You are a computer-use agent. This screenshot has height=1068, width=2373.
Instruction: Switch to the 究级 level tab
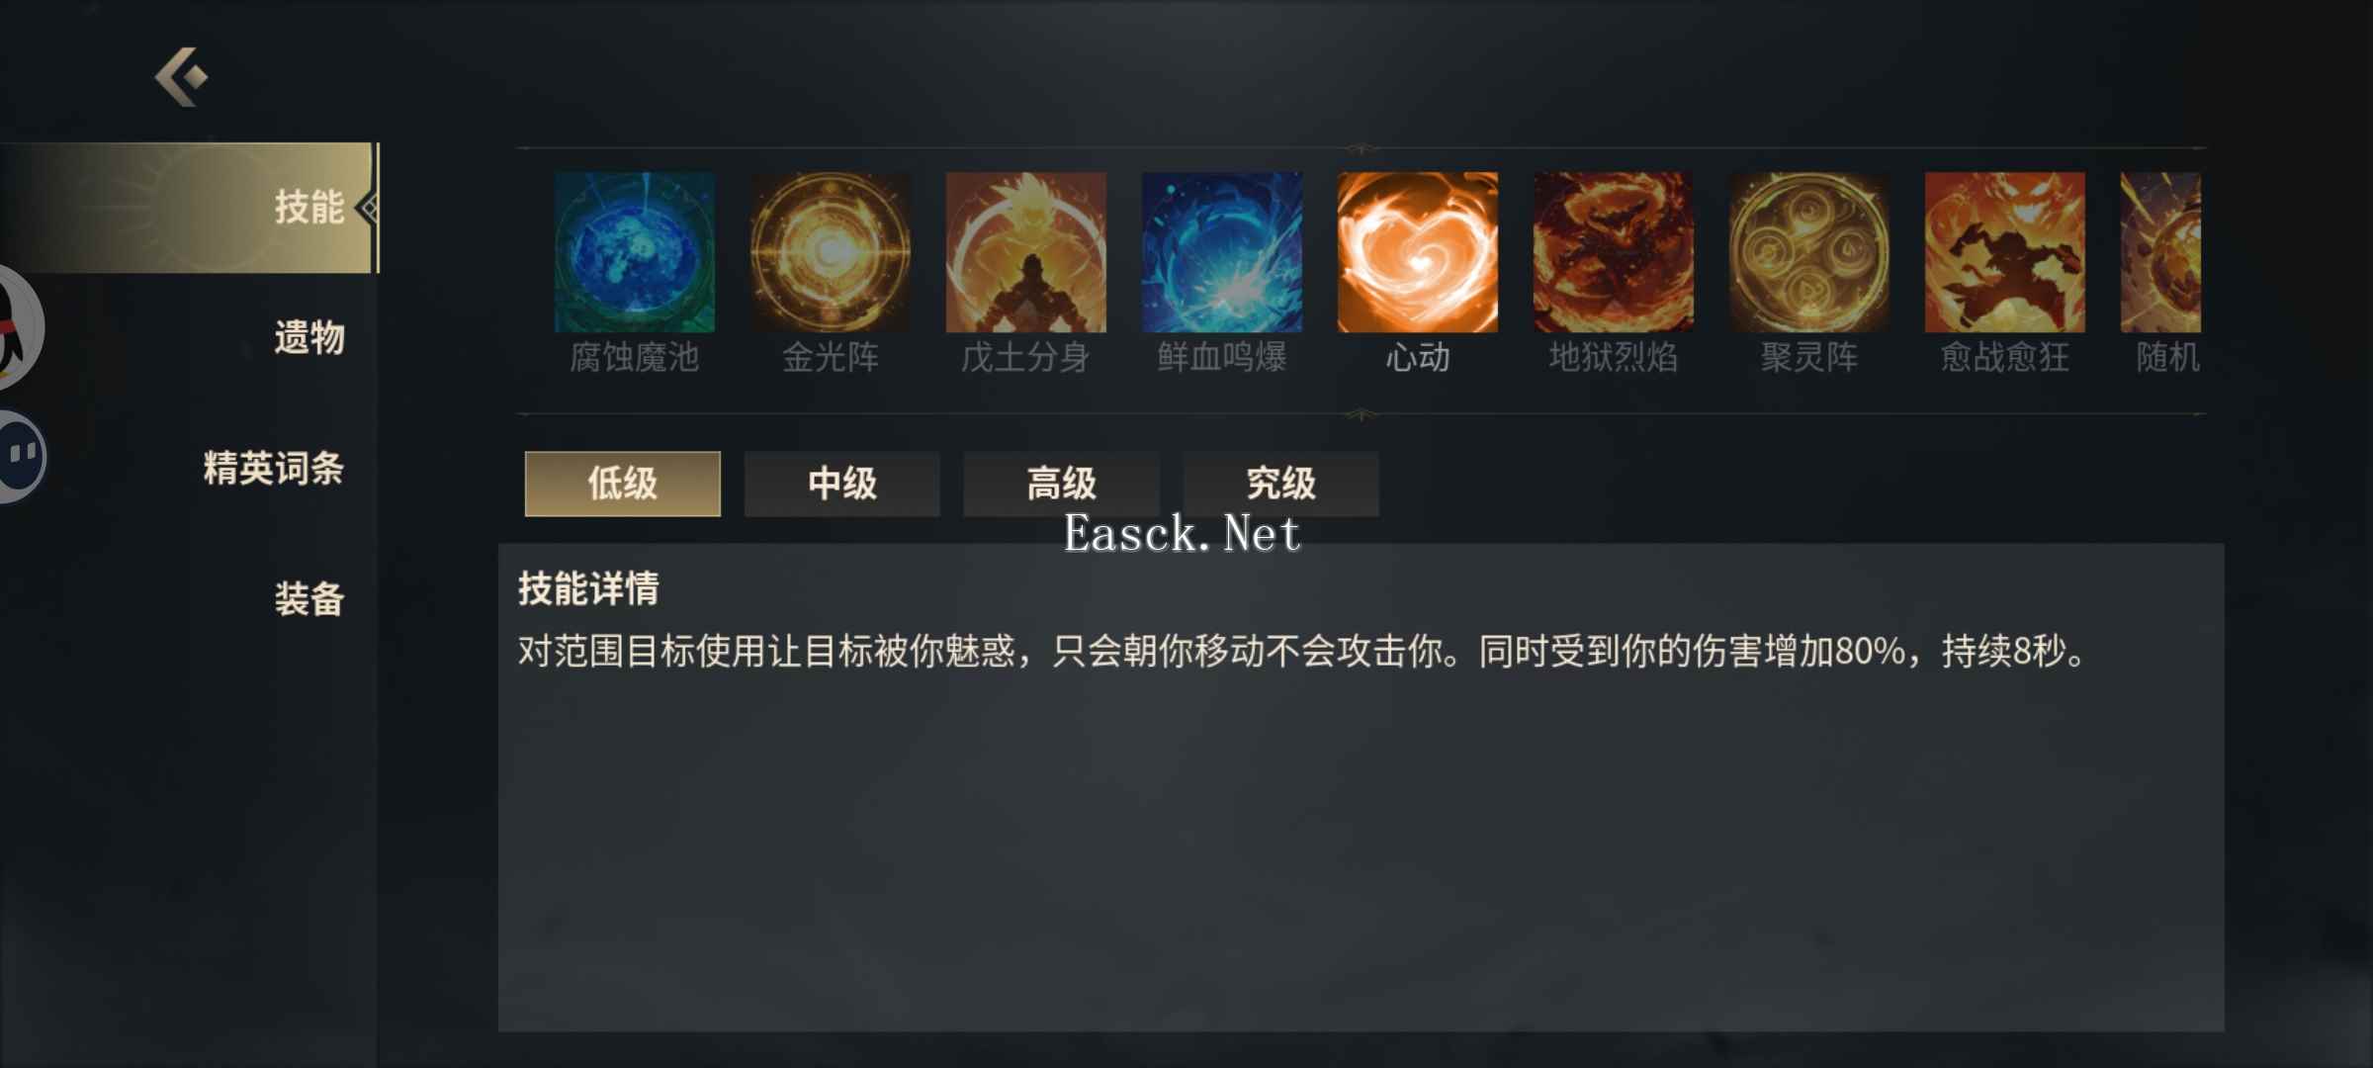1281,484
